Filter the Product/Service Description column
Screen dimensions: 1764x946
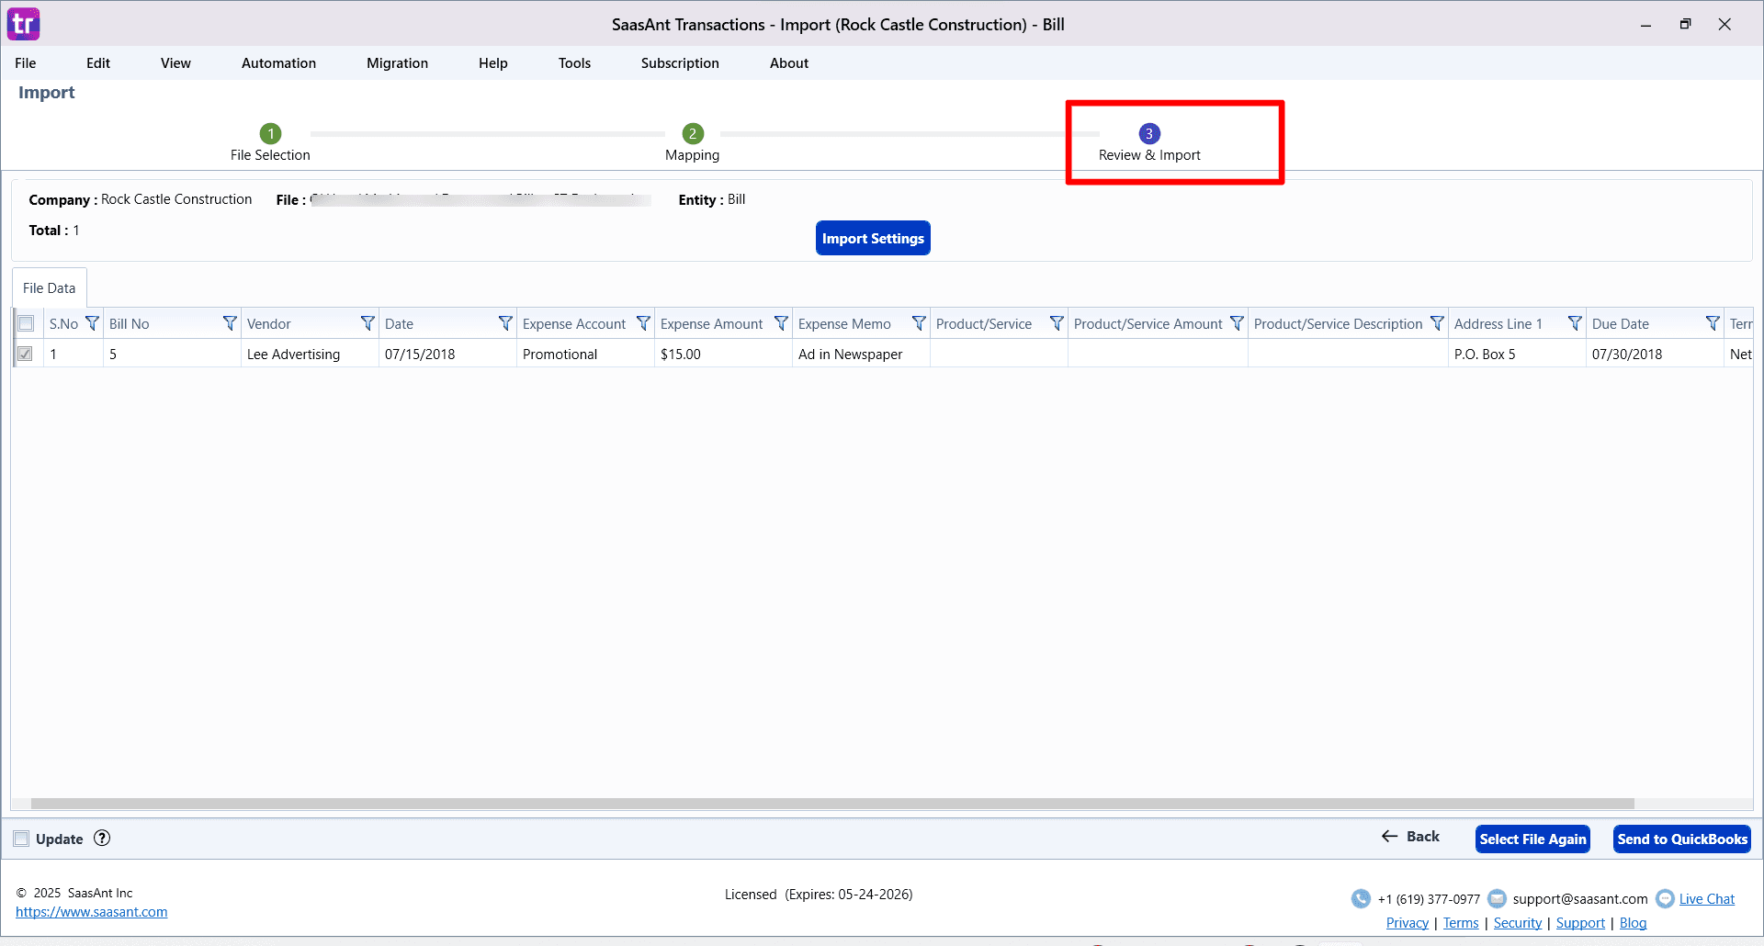pos(1437,323)
